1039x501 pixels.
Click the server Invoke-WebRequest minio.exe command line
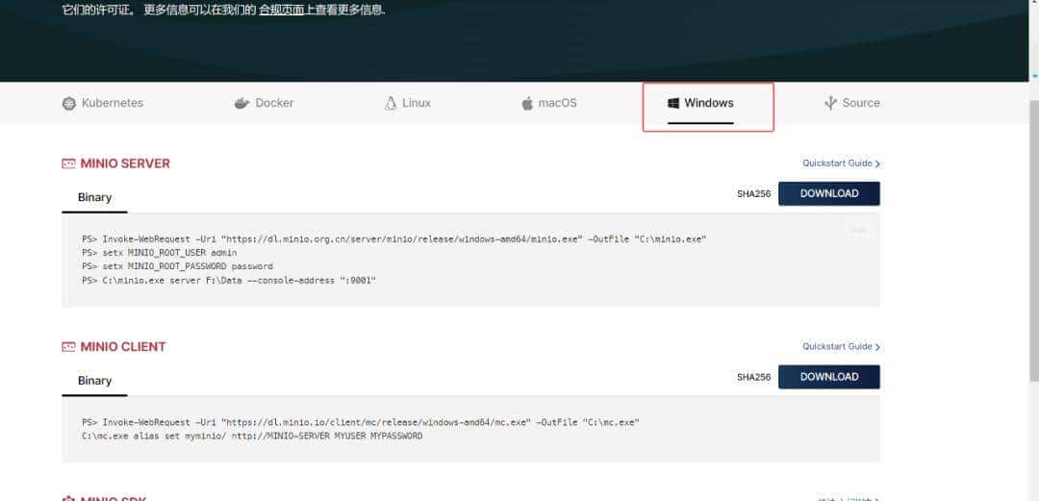tap(394, 238)
